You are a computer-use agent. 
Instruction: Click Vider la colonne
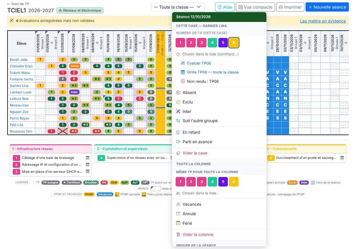point(219,234)
